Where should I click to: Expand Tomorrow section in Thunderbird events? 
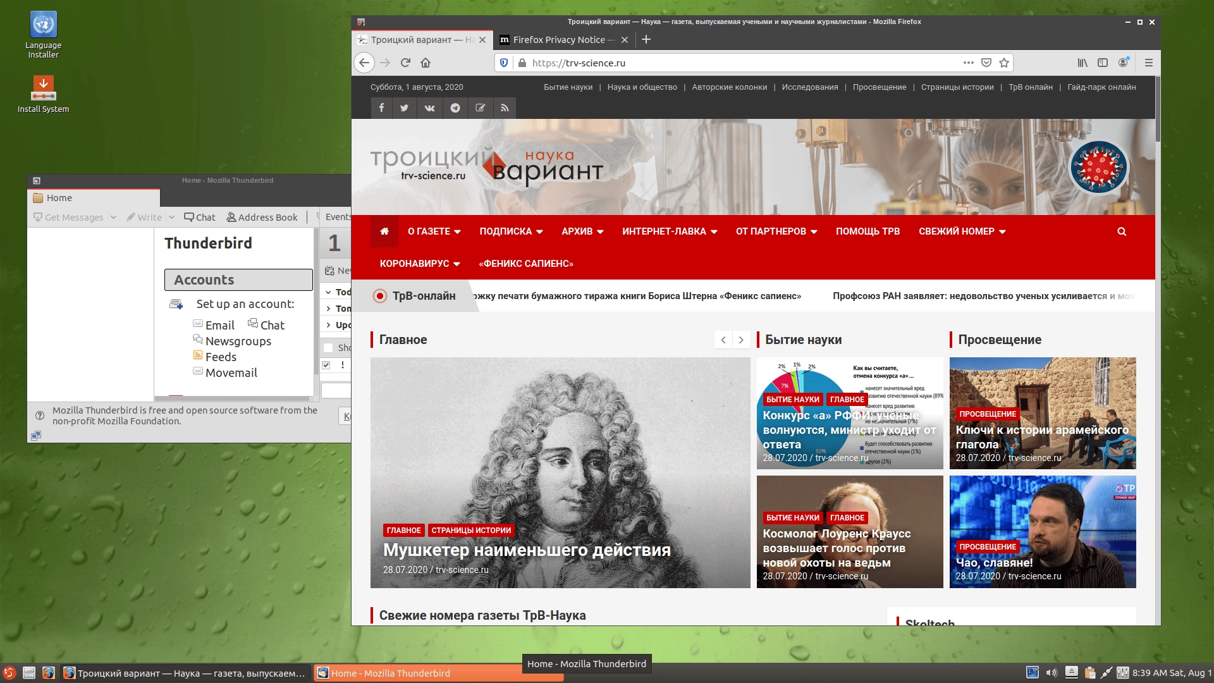tap(328, 309)
